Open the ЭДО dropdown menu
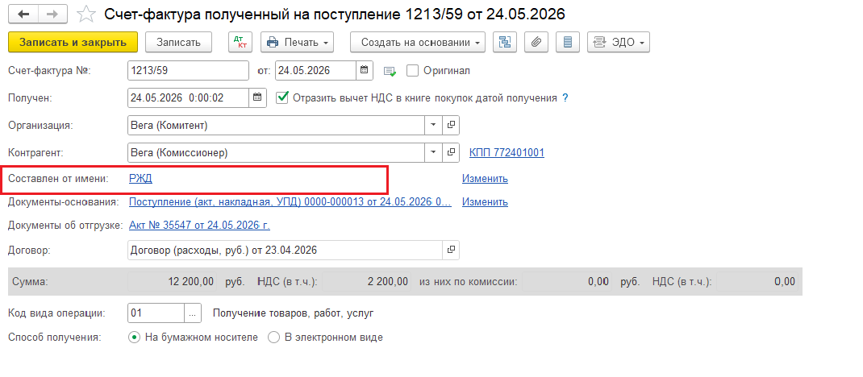 pos(619,43)
